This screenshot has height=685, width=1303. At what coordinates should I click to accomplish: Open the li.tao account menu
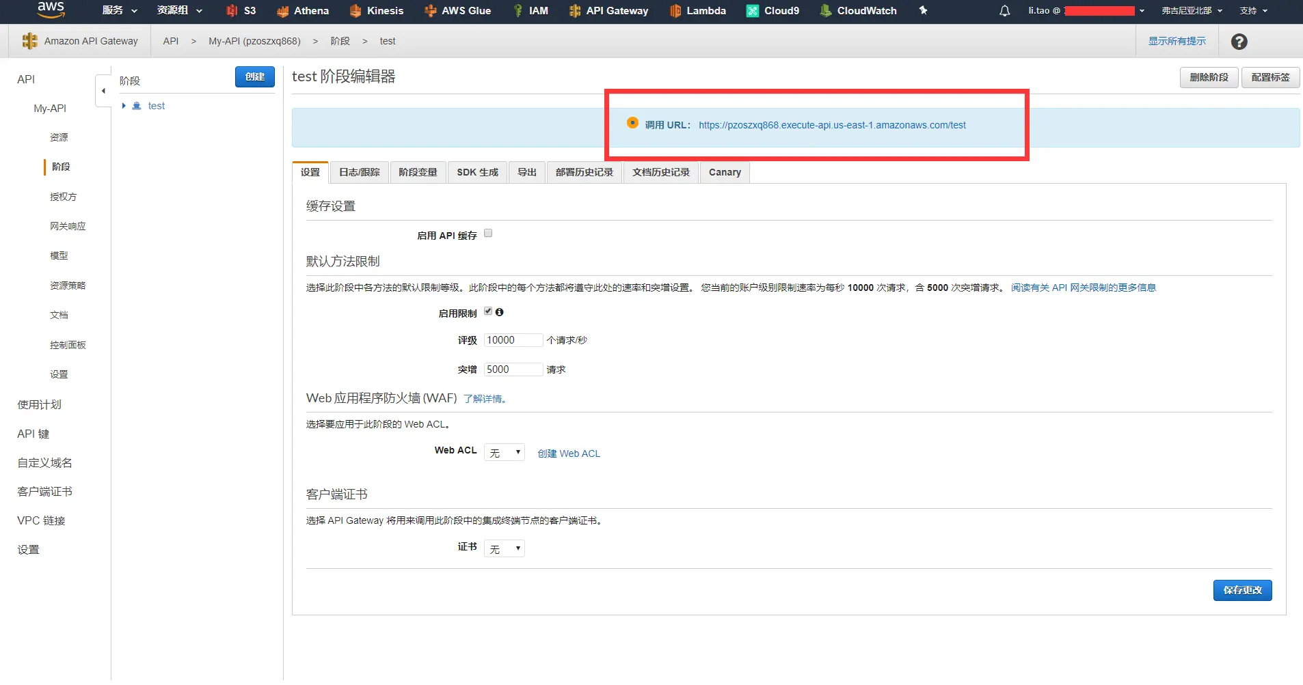pyautogui.click(x=1086, y=11)
